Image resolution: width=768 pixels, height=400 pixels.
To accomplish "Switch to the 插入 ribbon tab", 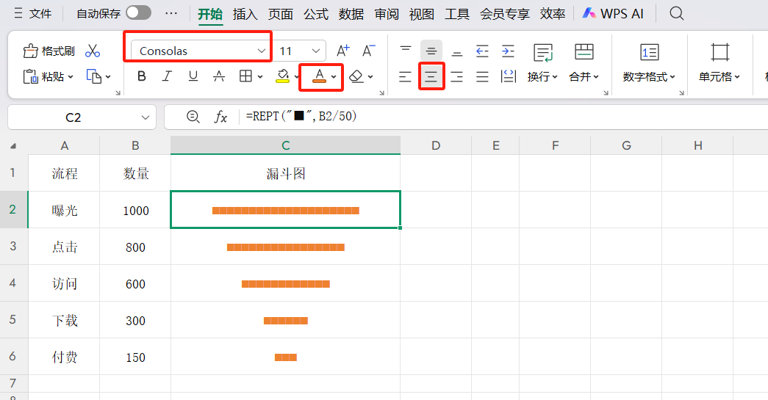I will [245, 14].
